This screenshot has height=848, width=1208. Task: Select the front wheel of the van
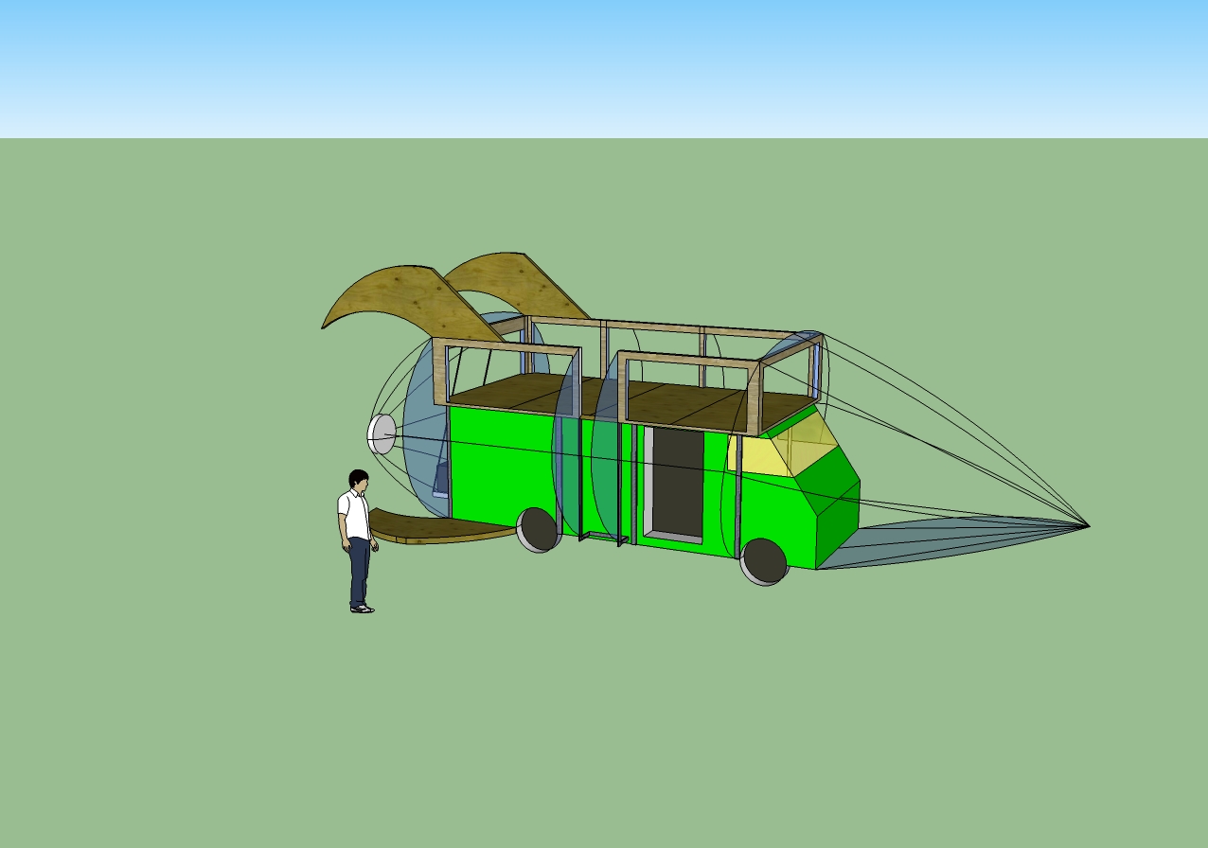[764, 561]
